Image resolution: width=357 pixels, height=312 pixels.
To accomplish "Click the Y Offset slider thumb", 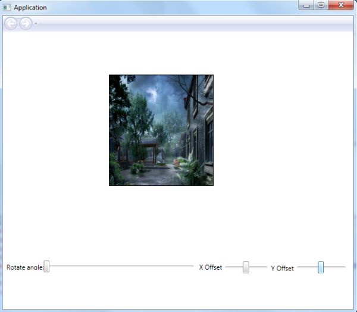I will (321, 267).
